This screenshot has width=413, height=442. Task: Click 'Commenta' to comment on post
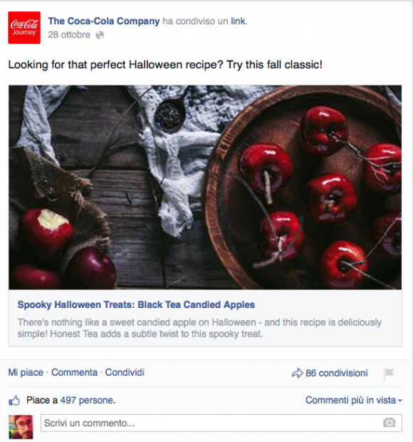point(74,372)
